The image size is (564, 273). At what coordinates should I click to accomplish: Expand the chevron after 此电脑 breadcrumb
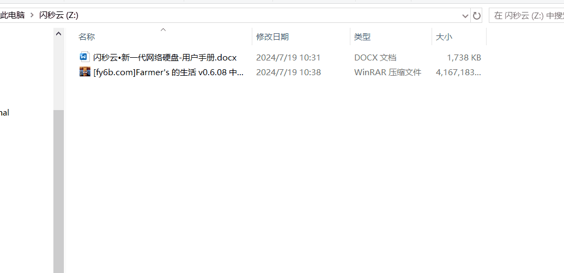coord(32,15)
